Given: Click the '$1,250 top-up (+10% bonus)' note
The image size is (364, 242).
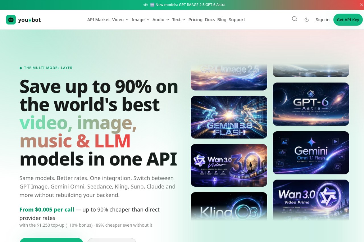Looking at the screenshot, I should coord(65,225).
